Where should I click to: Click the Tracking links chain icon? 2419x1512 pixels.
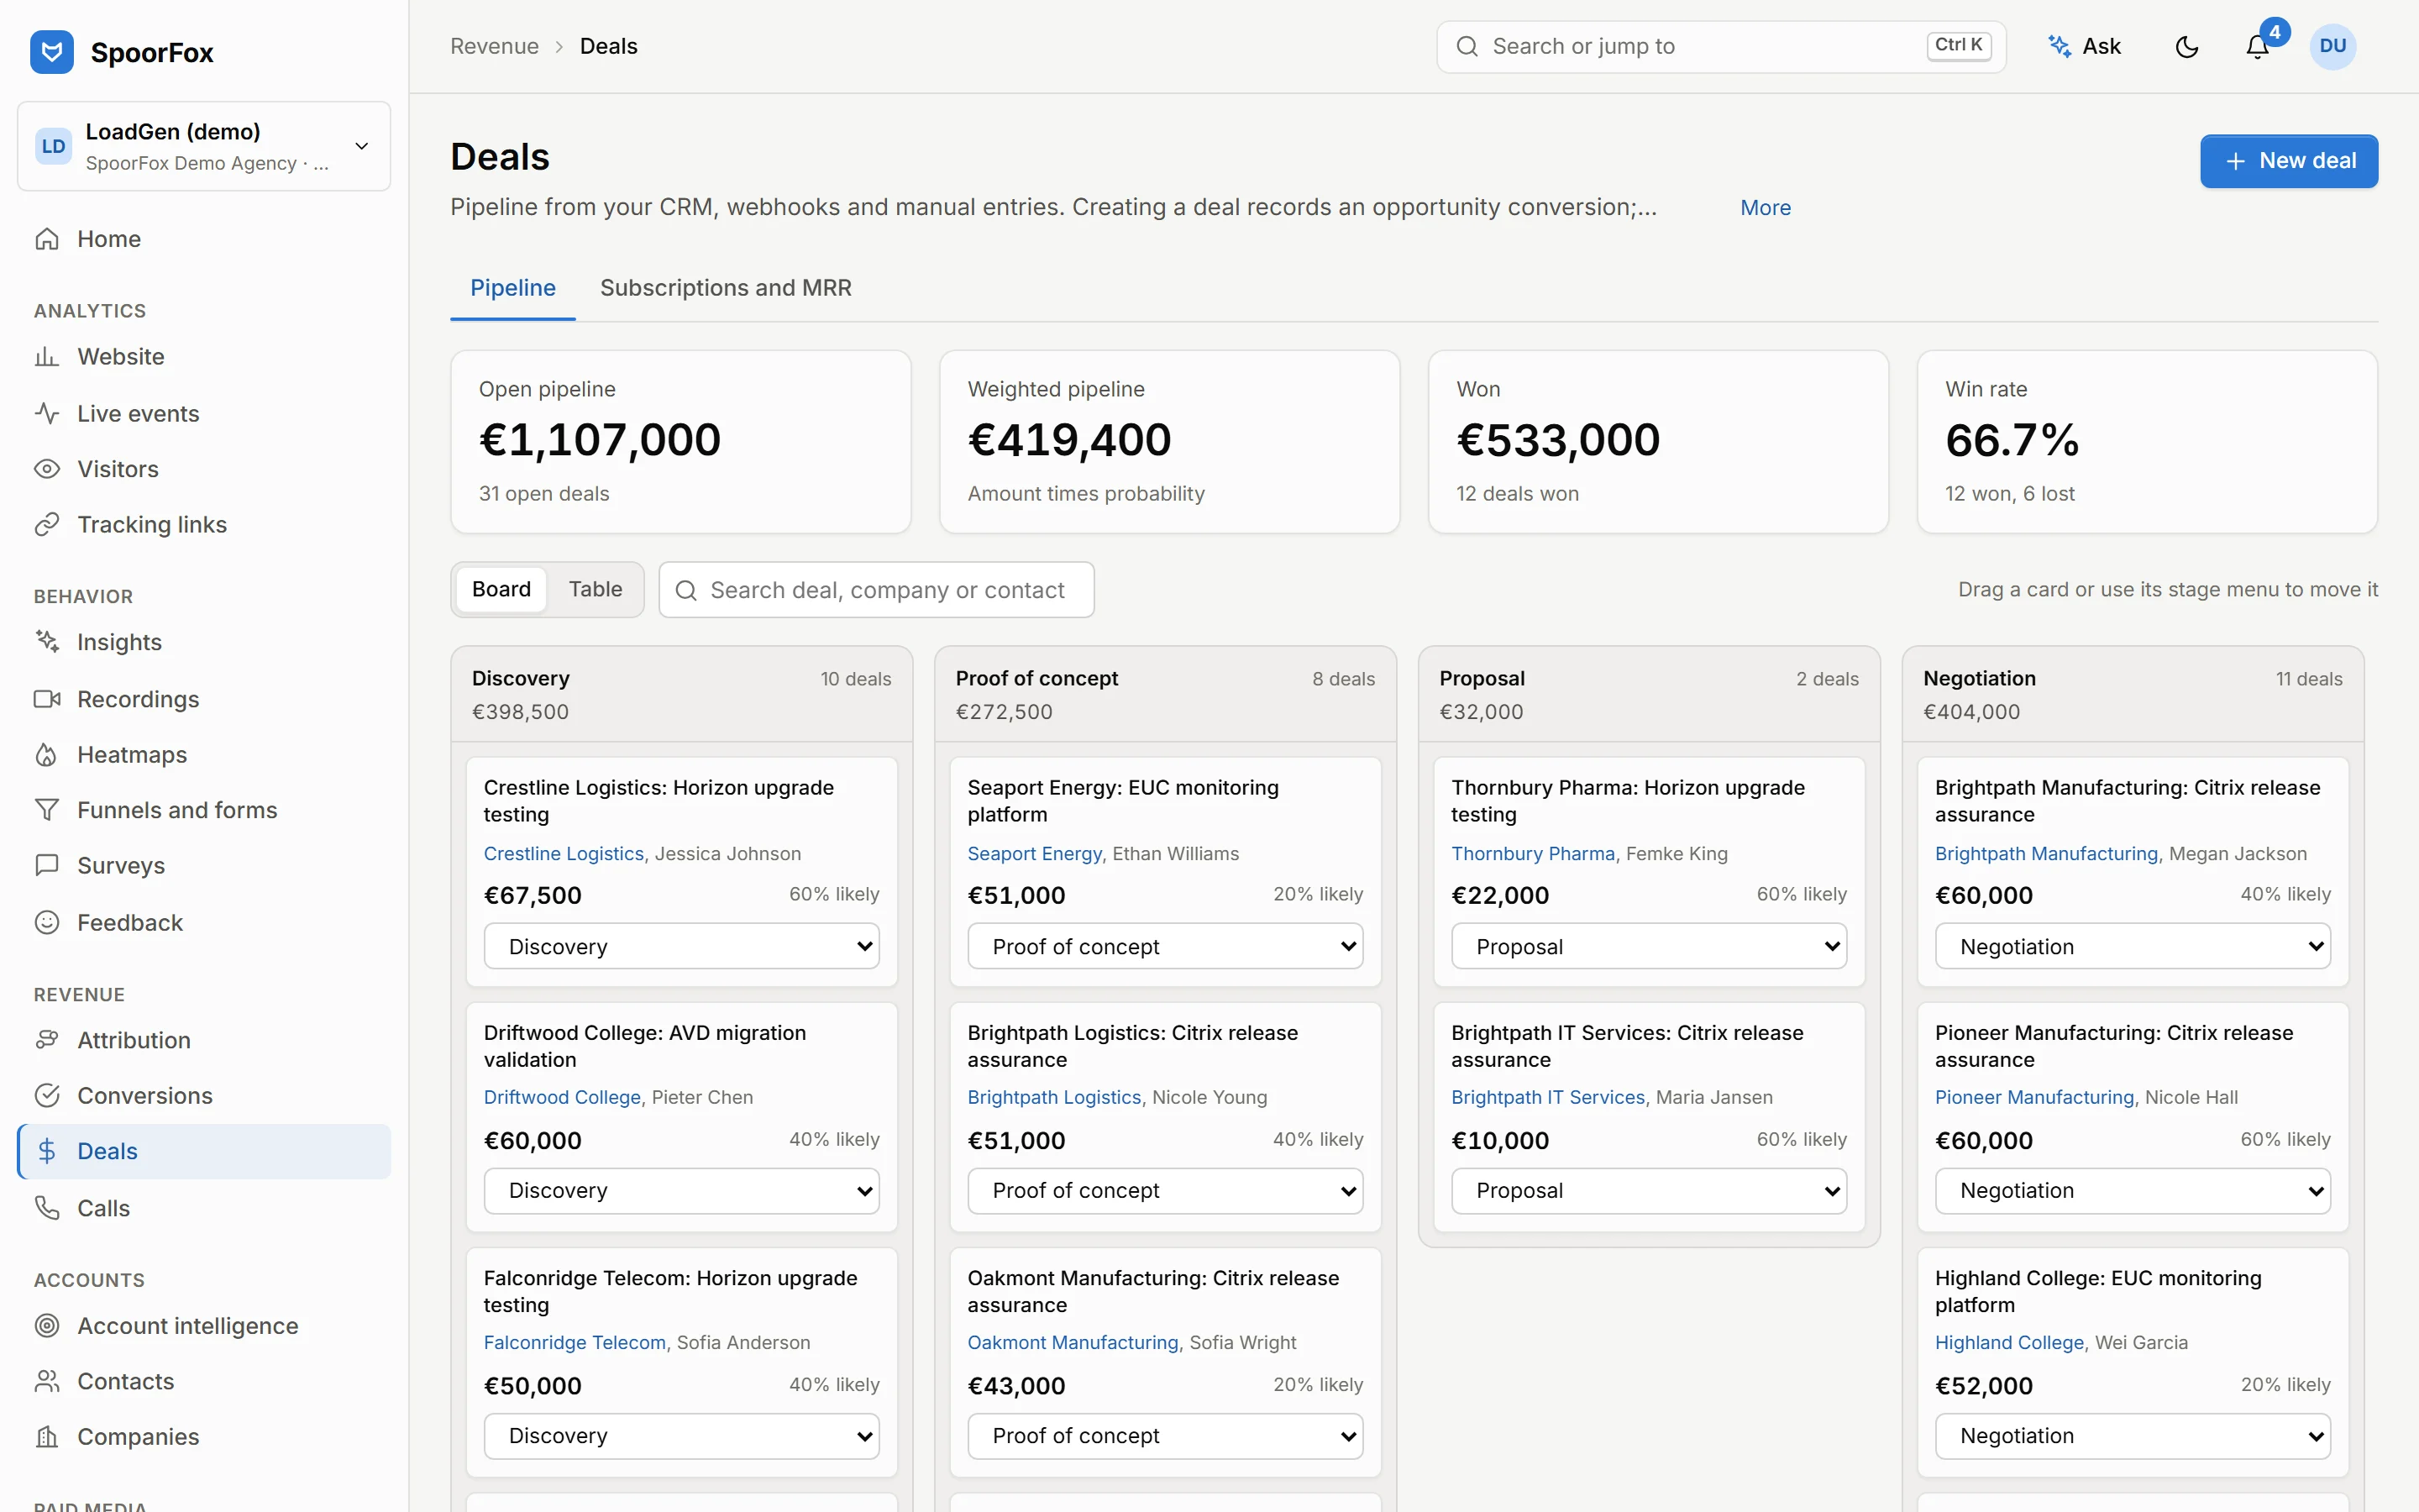point(47,525)
